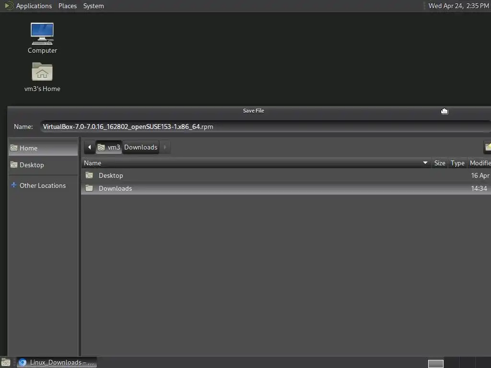491x368 pixels.
Task: Select the Desktop folder row in file list
Action: [286, 175]
